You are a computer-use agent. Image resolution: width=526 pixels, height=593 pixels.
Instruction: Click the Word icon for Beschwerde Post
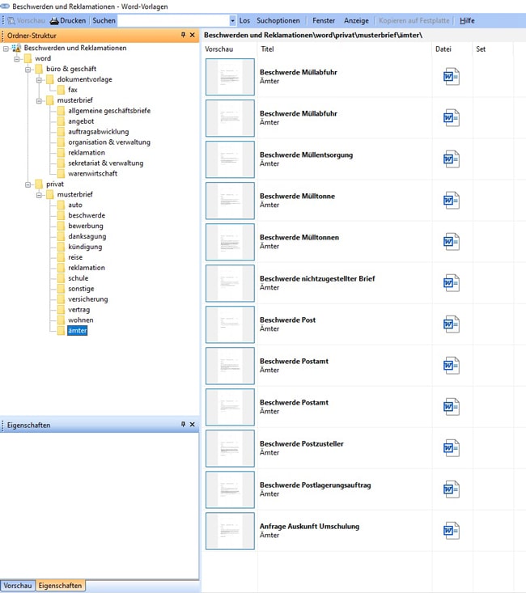(451, 324)
